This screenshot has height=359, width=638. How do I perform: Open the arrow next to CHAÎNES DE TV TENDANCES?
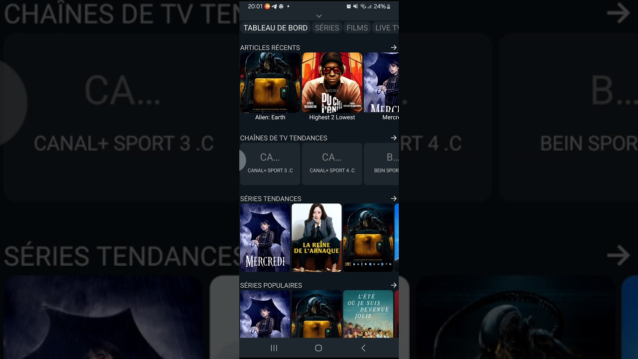click(393, 138)
